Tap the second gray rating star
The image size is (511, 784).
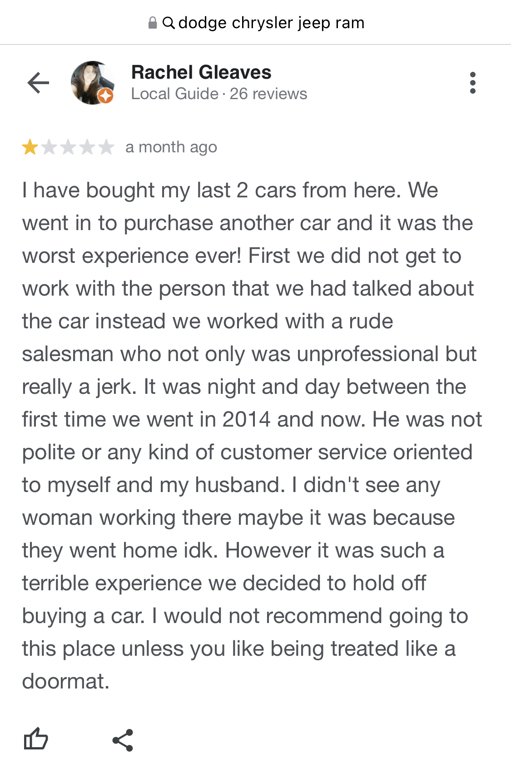[x=49, y=147]
